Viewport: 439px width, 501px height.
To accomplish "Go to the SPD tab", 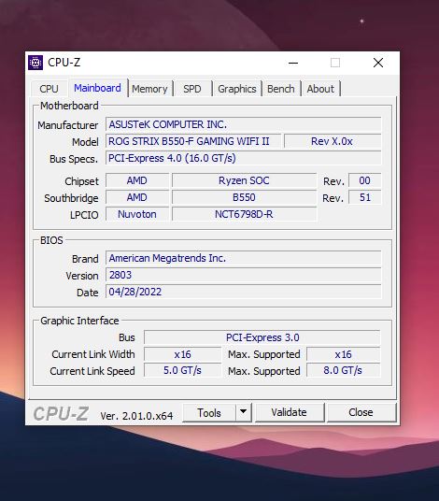I will pyautogui.click(x=192, y=89).
